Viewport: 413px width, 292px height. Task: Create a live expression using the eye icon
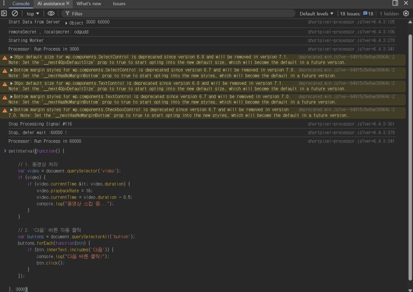pyautogui.click(x=51, y=13)
